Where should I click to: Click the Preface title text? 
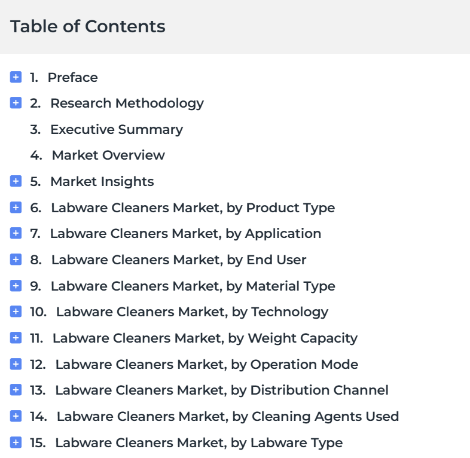click(x=72, y=77)
